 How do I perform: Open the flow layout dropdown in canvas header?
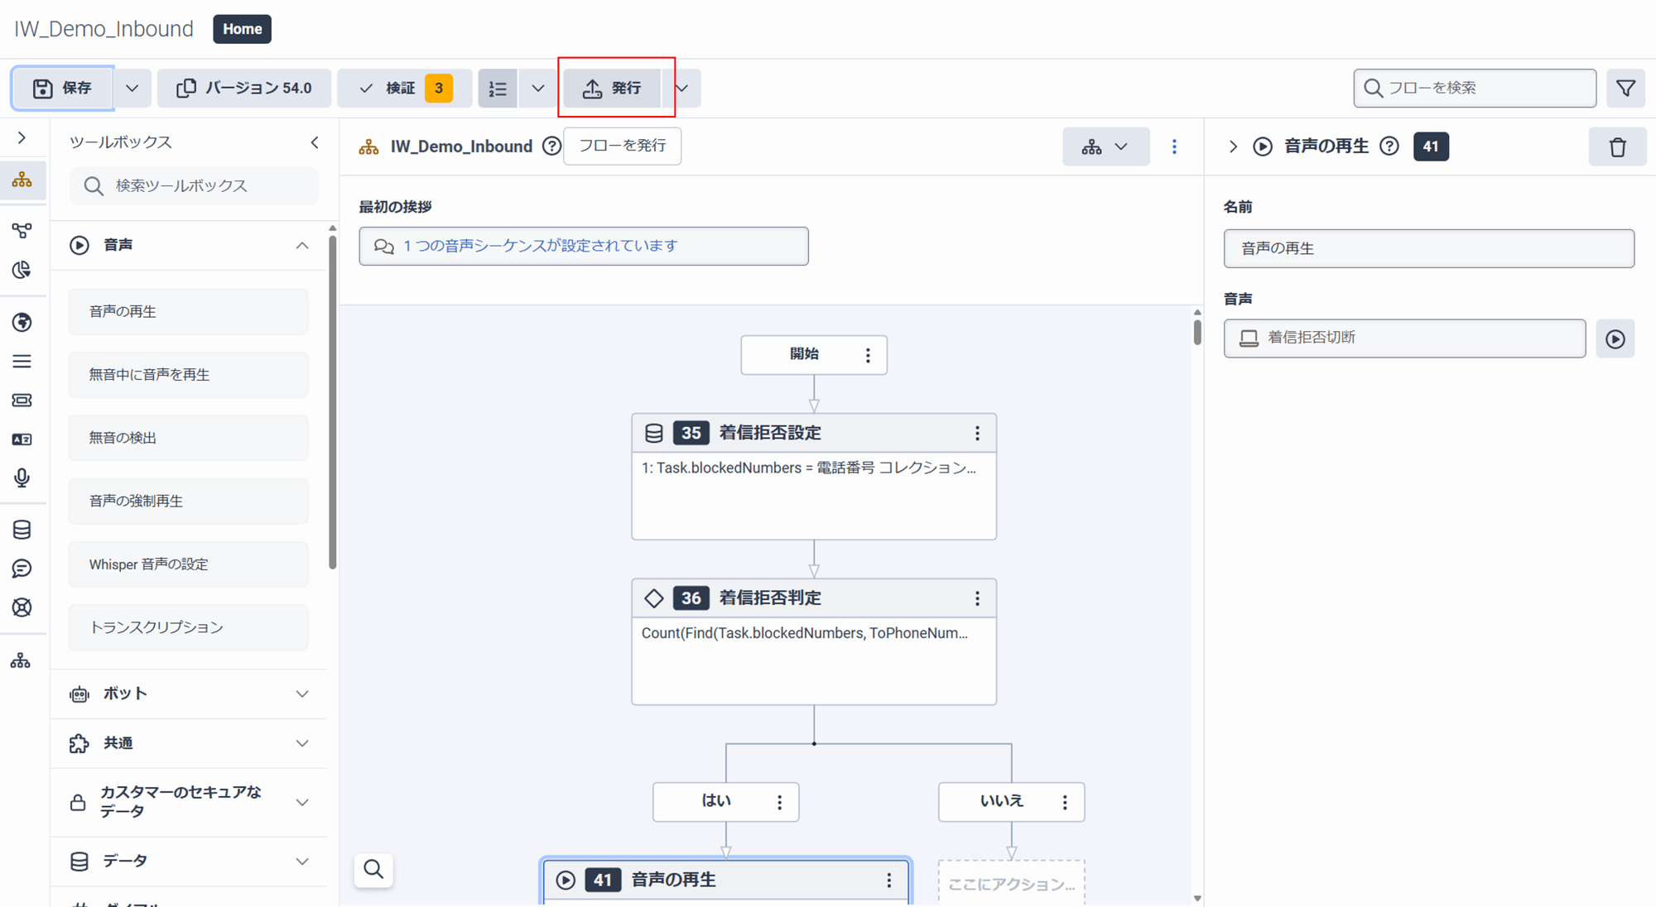click(1105, 146)
